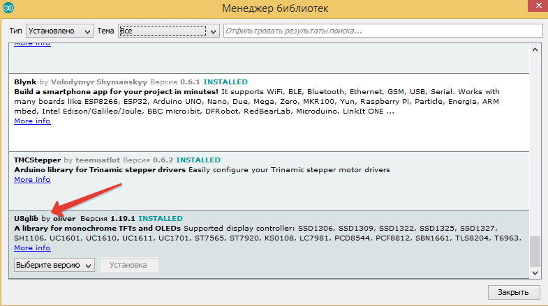Open the Тип dropdown showing Установлено

pos(59,31)
